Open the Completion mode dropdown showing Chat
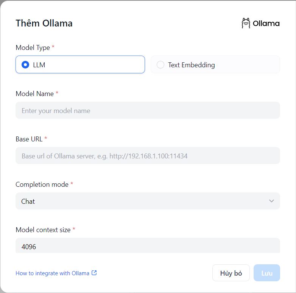This screenshot has width=296, height=293. pos(148,201)
